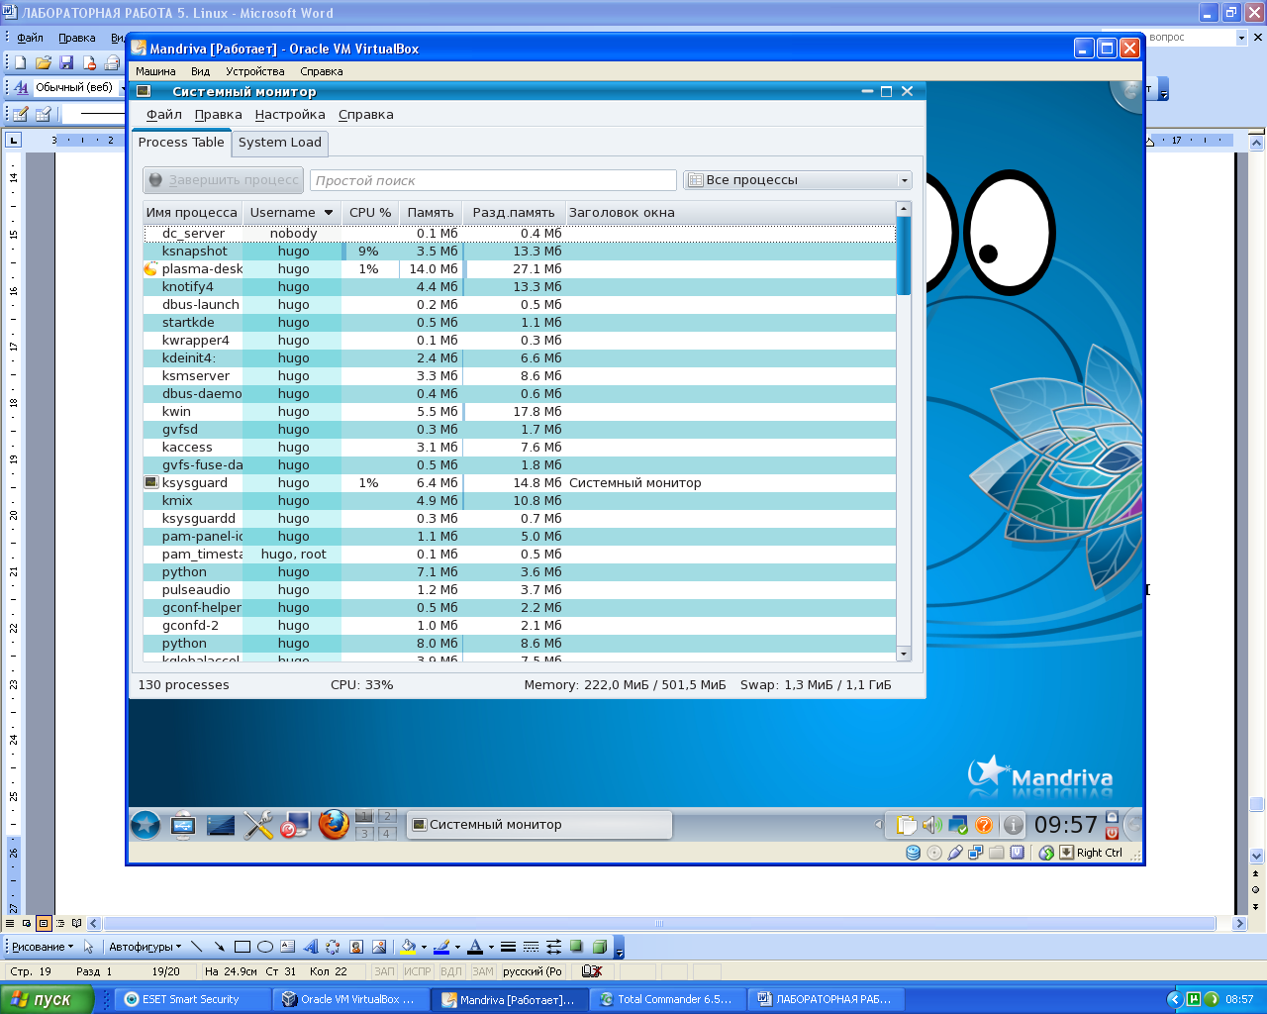Toggle ЗАМ overtype mode in status bar
Viewport: 1267px width, 1014px height.
(483, 971)
